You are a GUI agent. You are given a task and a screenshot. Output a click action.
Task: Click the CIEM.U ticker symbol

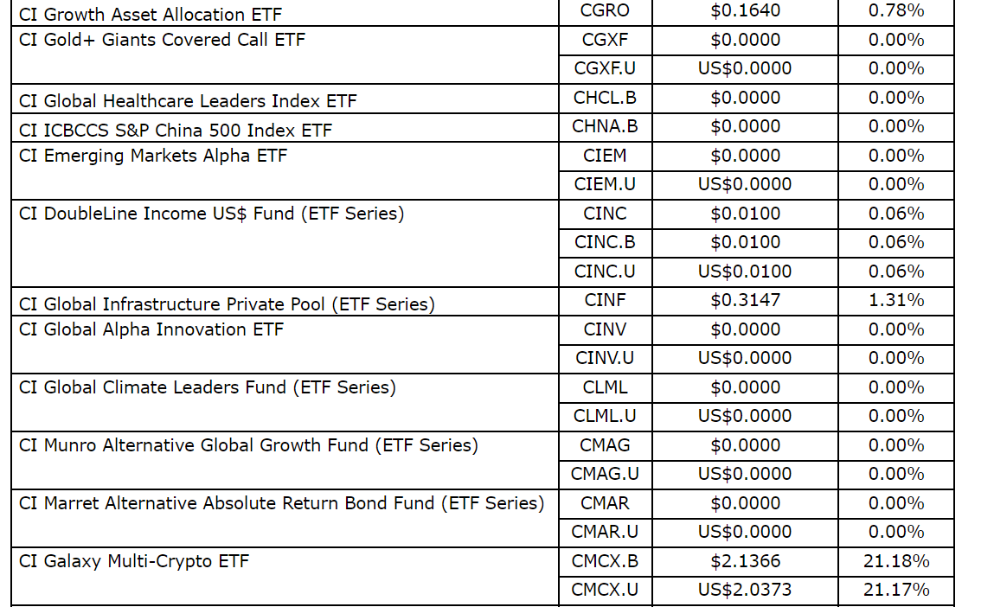click(x=605, y=185)
